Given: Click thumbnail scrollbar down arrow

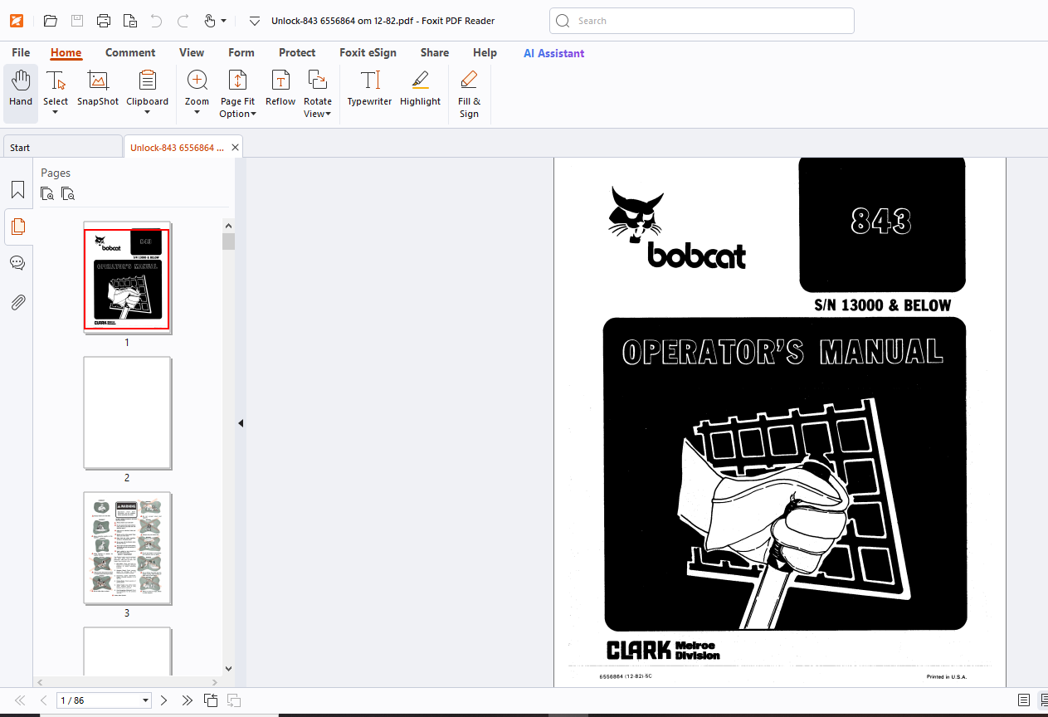Looking at the screenshot, I should pyautogui.click(x=228, y=668).
